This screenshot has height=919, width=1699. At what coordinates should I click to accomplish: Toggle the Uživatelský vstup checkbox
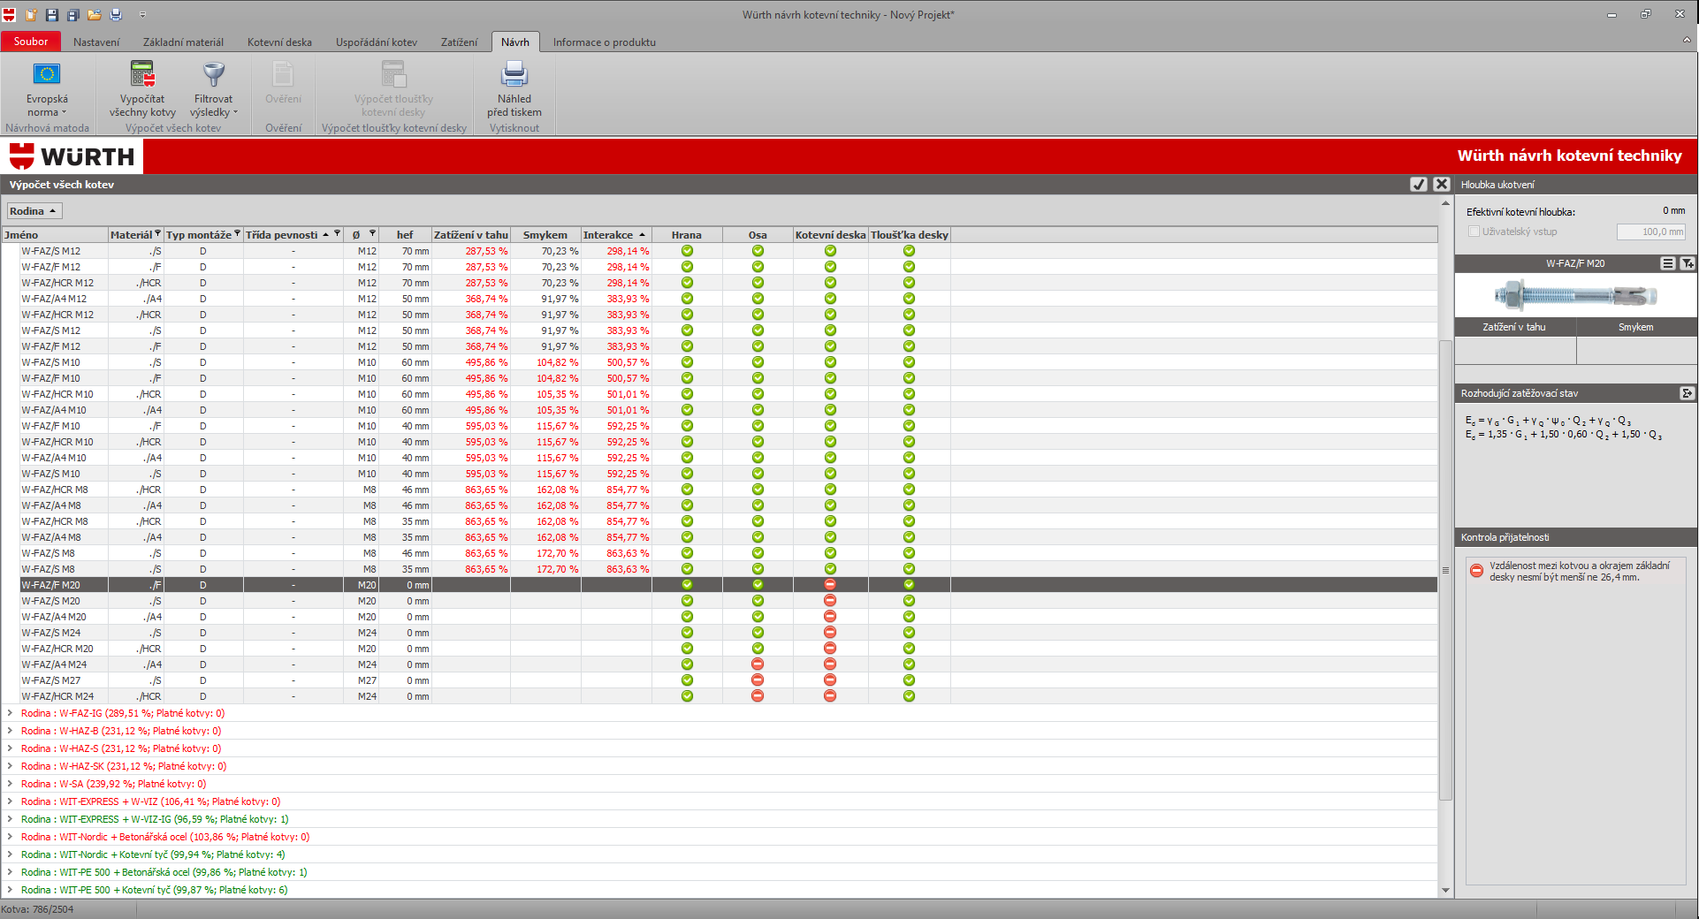[x=1474, y=232]
